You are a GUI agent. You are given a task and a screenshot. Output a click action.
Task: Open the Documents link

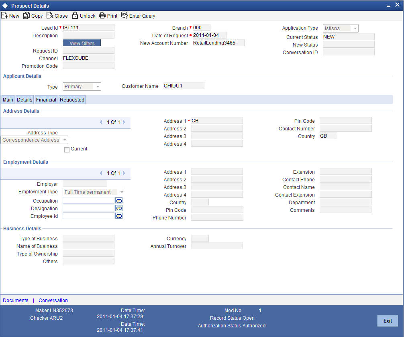(15, 300)
